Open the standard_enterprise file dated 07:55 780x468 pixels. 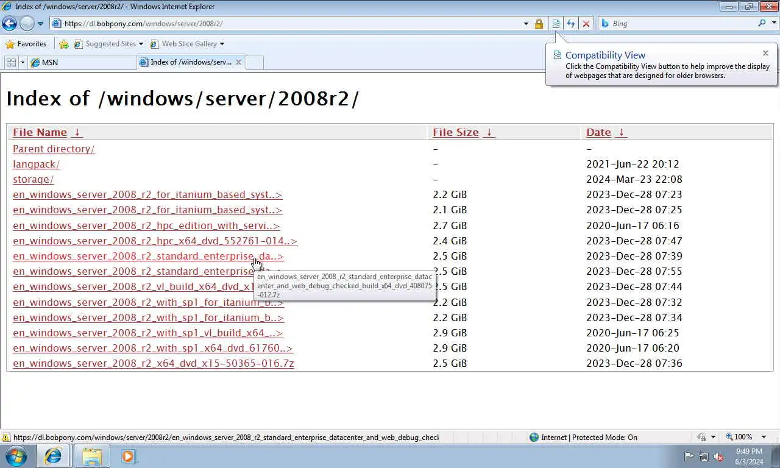point(133,271)
